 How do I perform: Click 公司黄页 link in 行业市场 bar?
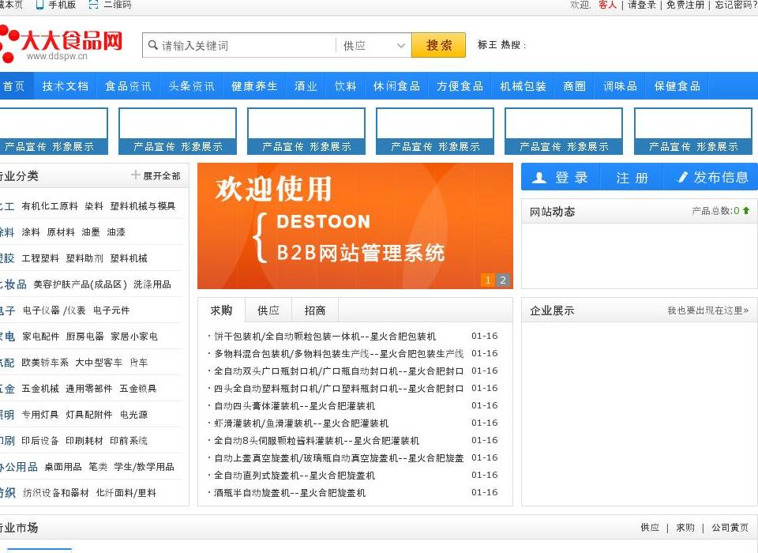pyautogui.click(x=730, y=528)
